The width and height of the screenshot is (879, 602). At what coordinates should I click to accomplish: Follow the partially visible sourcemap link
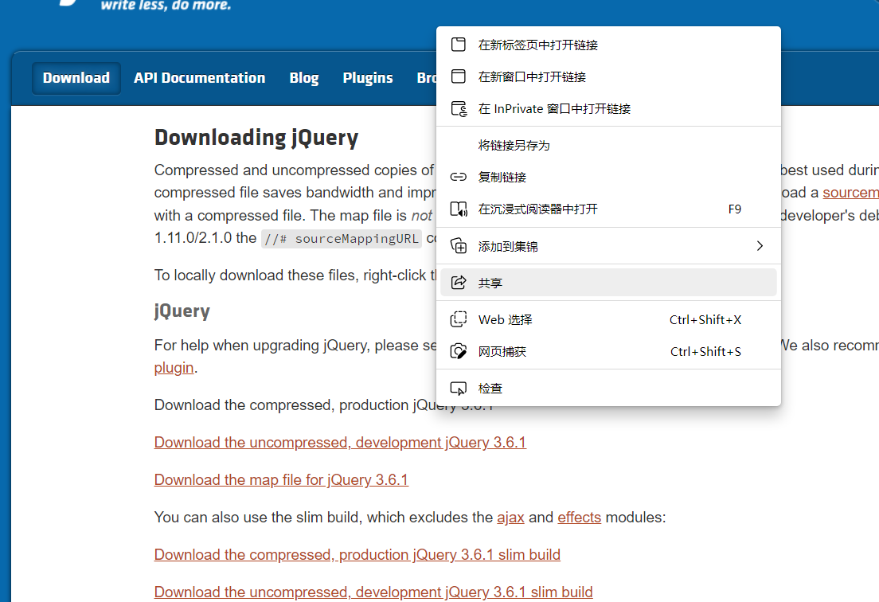pos(850,192)
